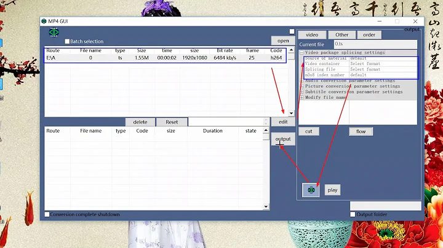Click the upper file list scroll-up arrow
Screen dimensions: 443x248
[x=291, y=50]
